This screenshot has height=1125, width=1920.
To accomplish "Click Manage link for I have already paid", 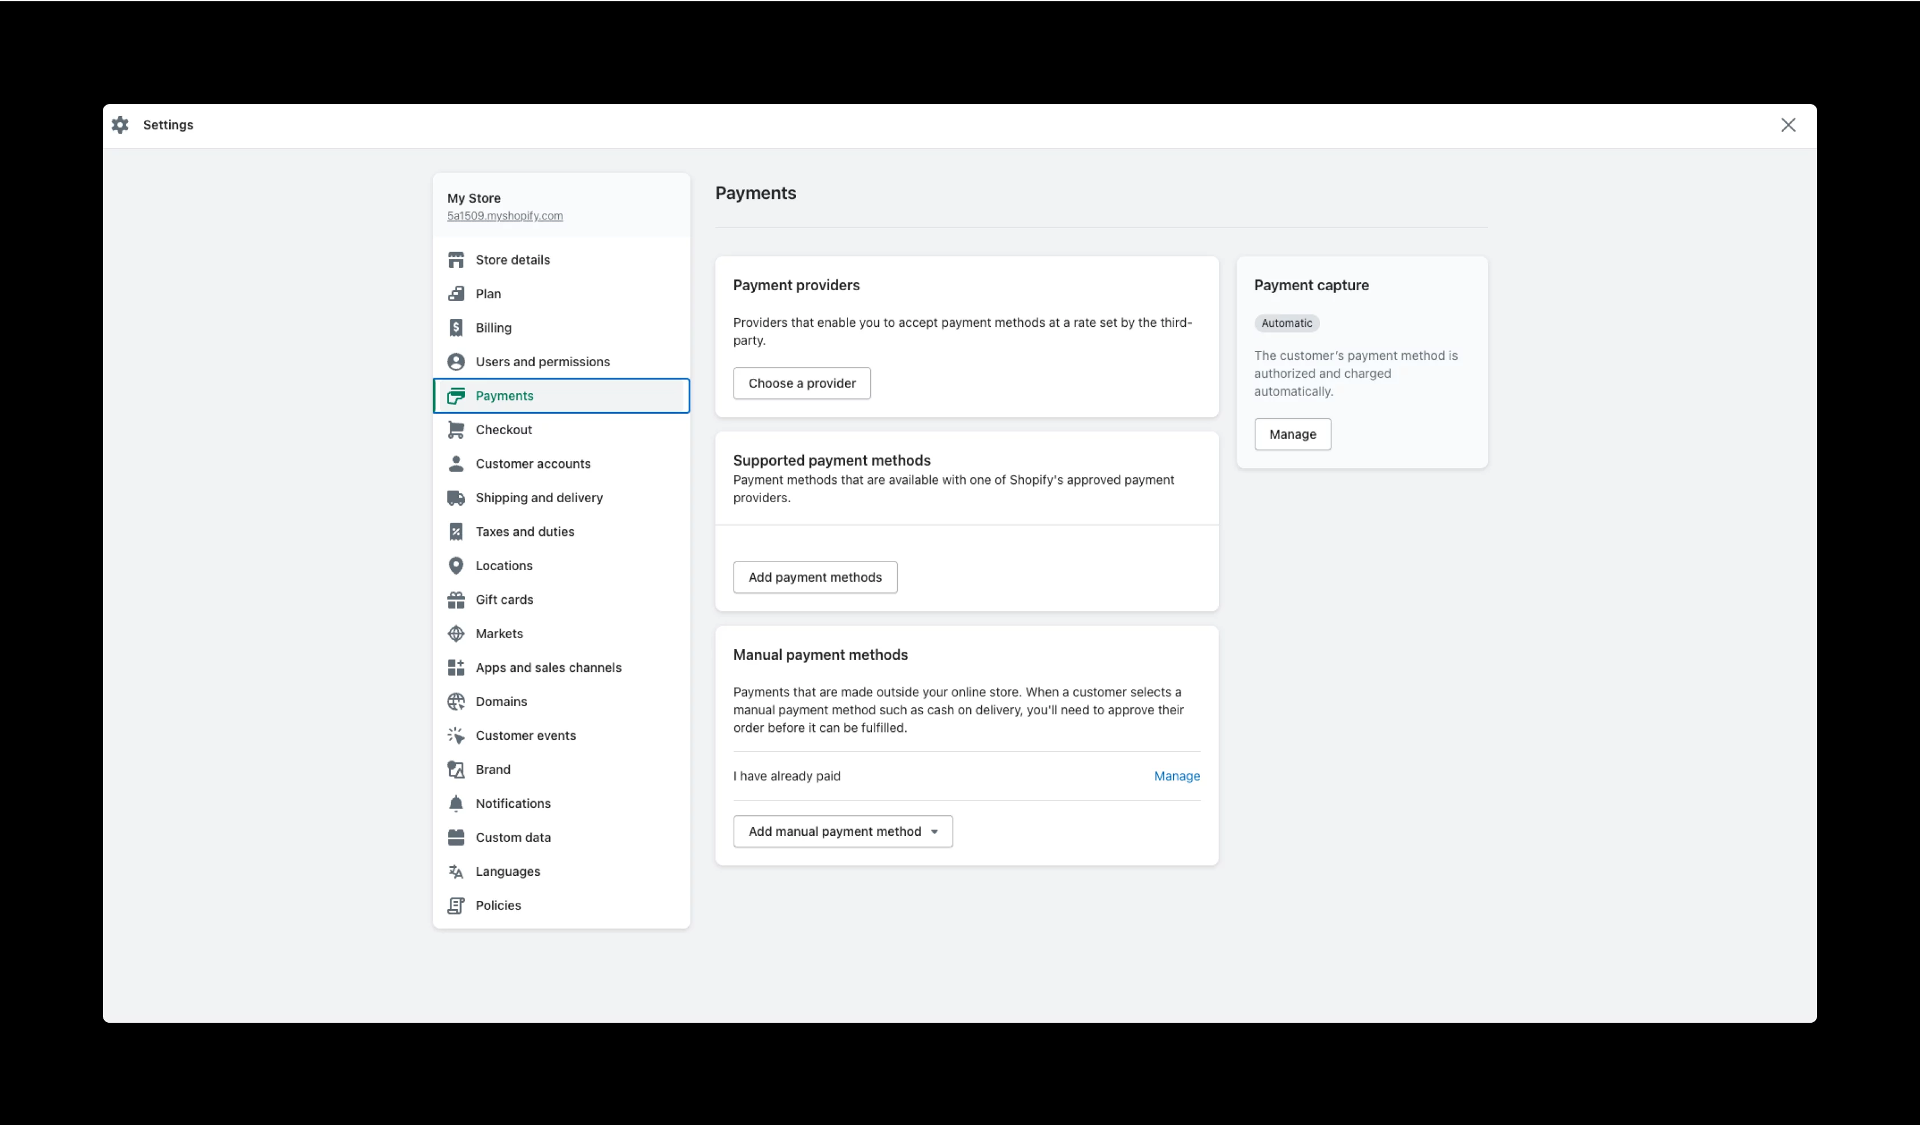I will (x=1177, y=776).
